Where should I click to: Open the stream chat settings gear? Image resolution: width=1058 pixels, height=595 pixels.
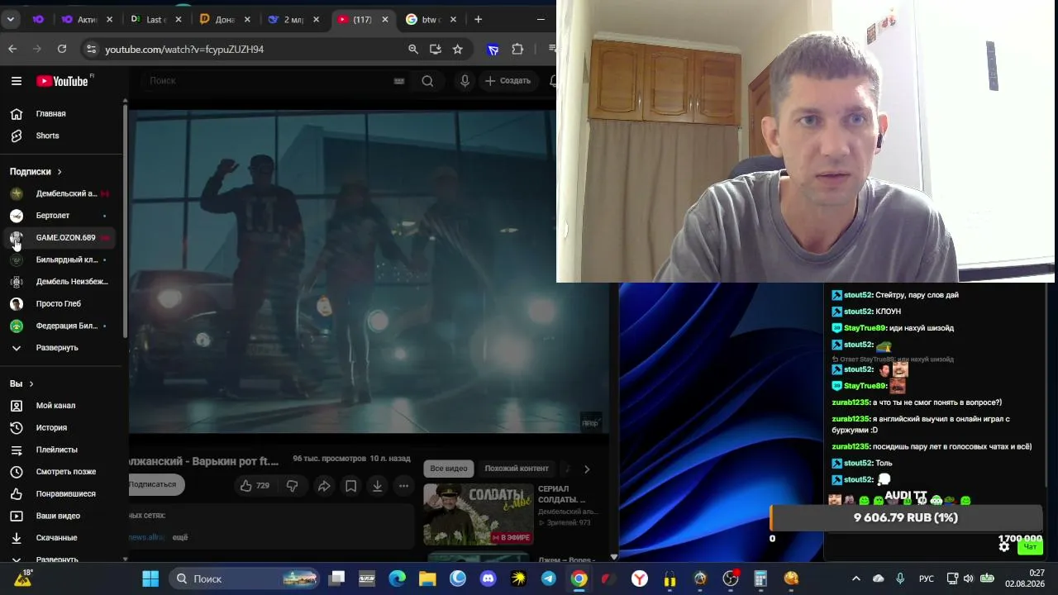point(1004,546)
